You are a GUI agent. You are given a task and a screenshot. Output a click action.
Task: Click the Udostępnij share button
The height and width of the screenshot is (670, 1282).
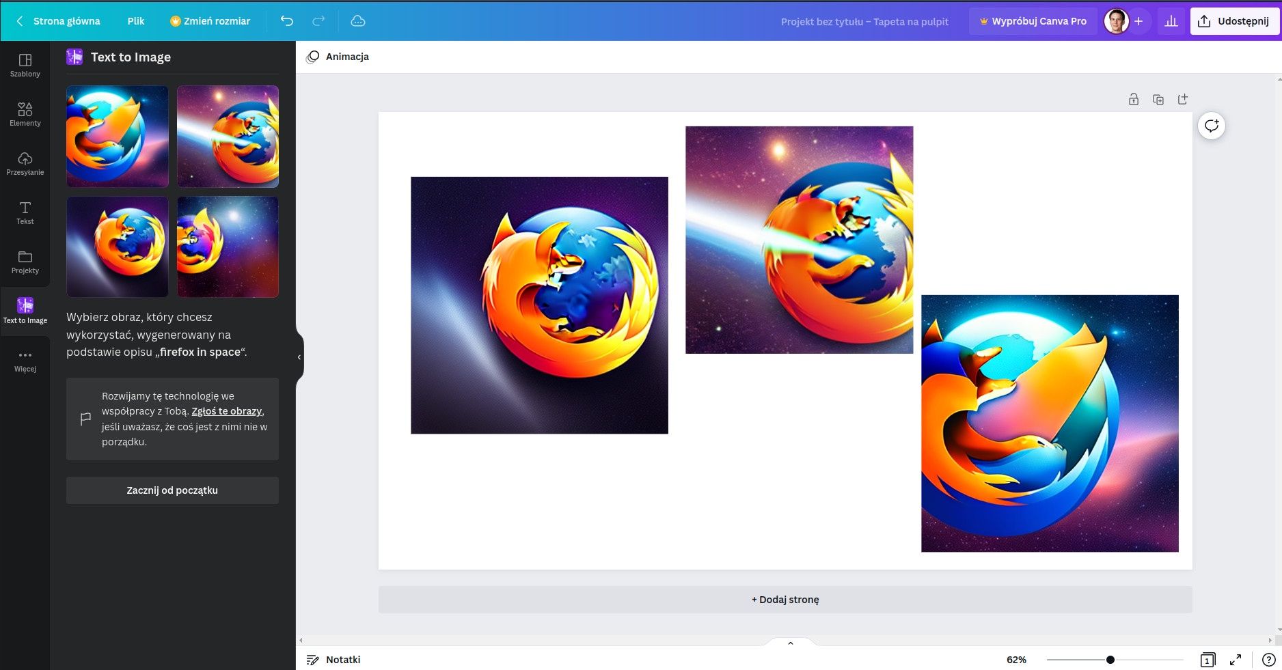(x=1234, y=21)
